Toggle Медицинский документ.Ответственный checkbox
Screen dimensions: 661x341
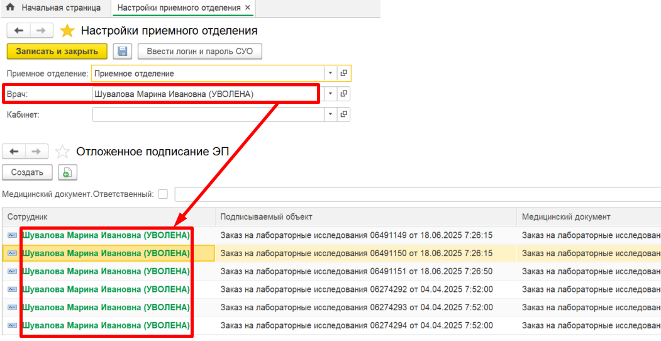(x=163, y=194)
